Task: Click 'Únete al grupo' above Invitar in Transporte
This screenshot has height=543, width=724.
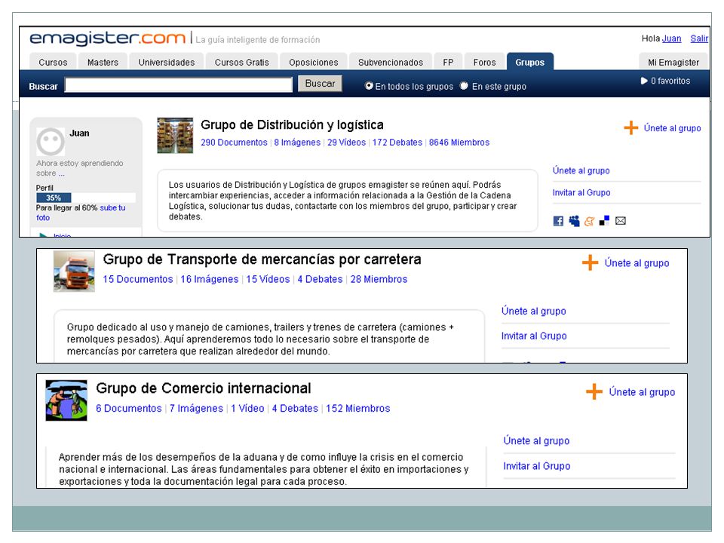Action: click(x=533, y=311)
